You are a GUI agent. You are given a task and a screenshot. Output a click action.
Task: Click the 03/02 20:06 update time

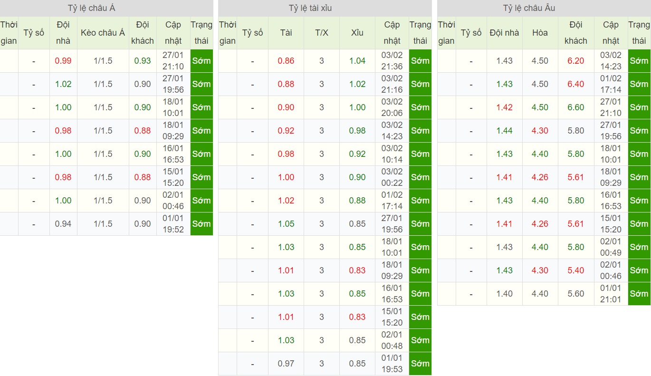(x=392, y=107)
